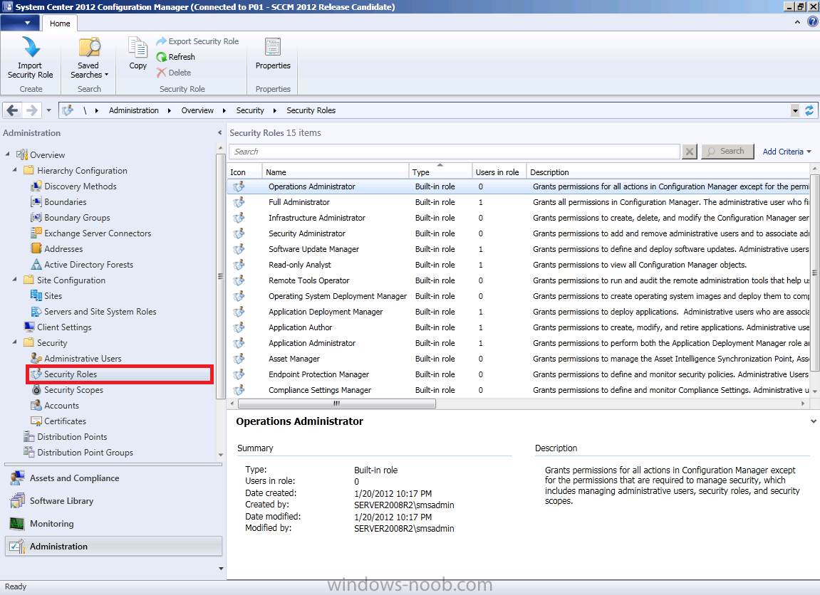The image size is (820, 595).
Task: Select the Exchange Server Connectors icon
Action: 36,233
